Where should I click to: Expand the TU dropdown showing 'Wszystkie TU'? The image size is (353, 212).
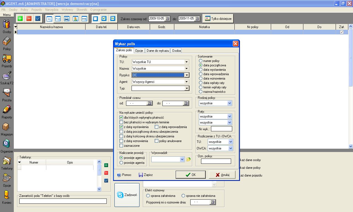click(x=187, y=62)
